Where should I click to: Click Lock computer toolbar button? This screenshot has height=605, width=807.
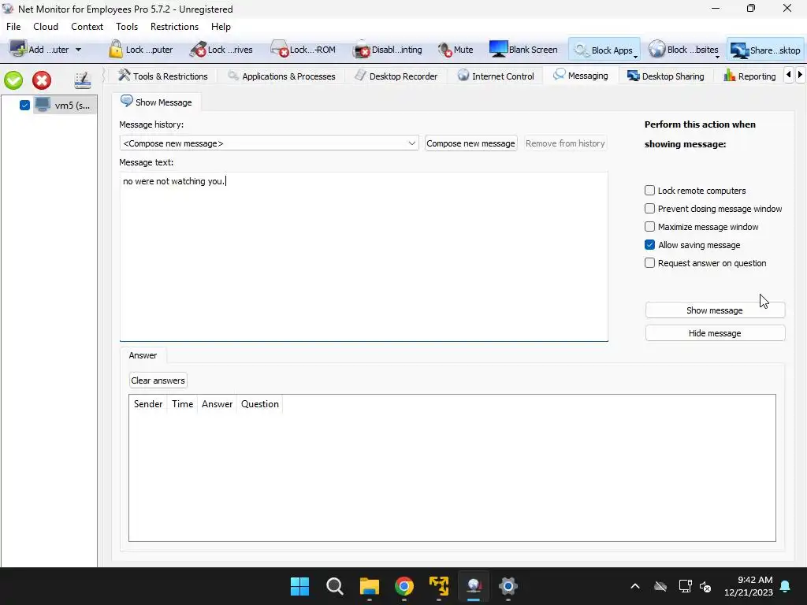click(x=141, y=50)
